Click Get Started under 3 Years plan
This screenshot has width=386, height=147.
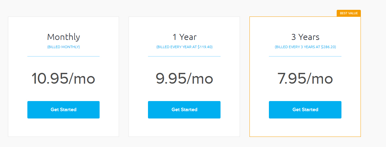[x=305, y=110]
